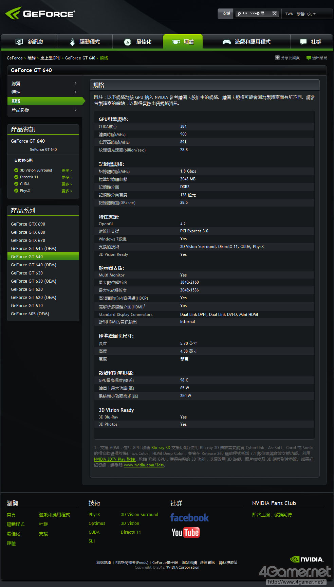This screenshot has width=334, height=587.
Task: Clear the GeForce search box
Action: coord(275,14)
